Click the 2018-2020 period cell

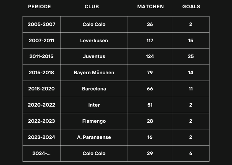tap(41, 89)
